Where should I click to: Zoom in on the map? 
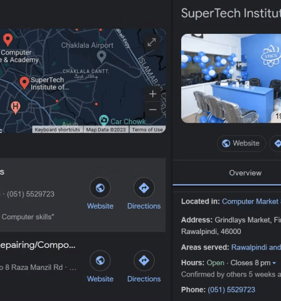(153, 94)
